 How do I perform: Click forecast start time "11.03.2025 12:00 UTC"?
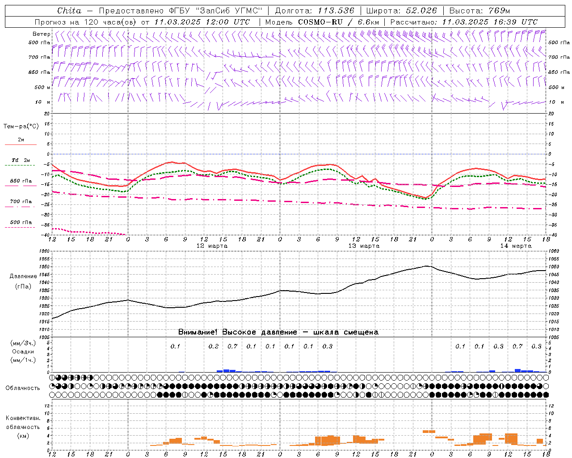coord(202,22)
